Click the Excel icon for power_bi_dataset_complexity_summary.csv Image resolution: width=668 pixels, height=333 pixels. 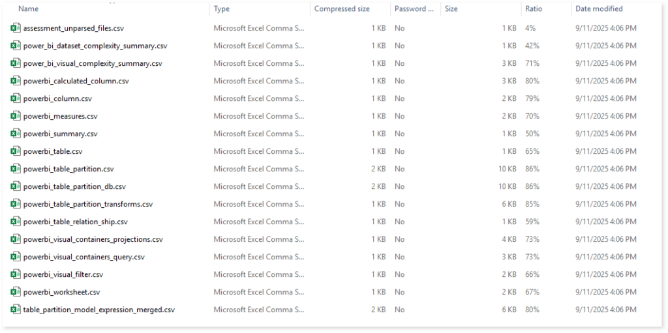pyautogui.click(x=16, y=46)
